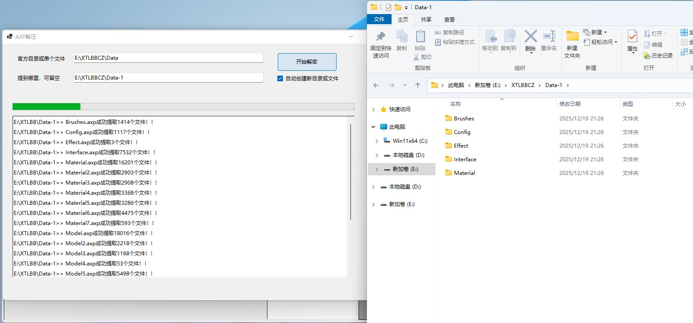This screenshot has height=323, width=693.
Task: Expand Win11x64 (C:) drive node
Action: tap(377, 141)
